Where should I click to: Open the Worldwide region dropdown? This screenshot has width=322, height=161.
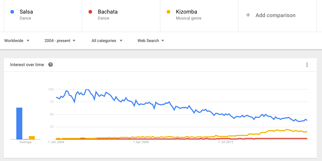tap(17, 41)
